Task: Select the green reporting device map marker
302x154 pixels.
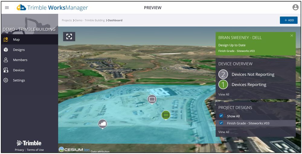Action: (x=165, y=115)
